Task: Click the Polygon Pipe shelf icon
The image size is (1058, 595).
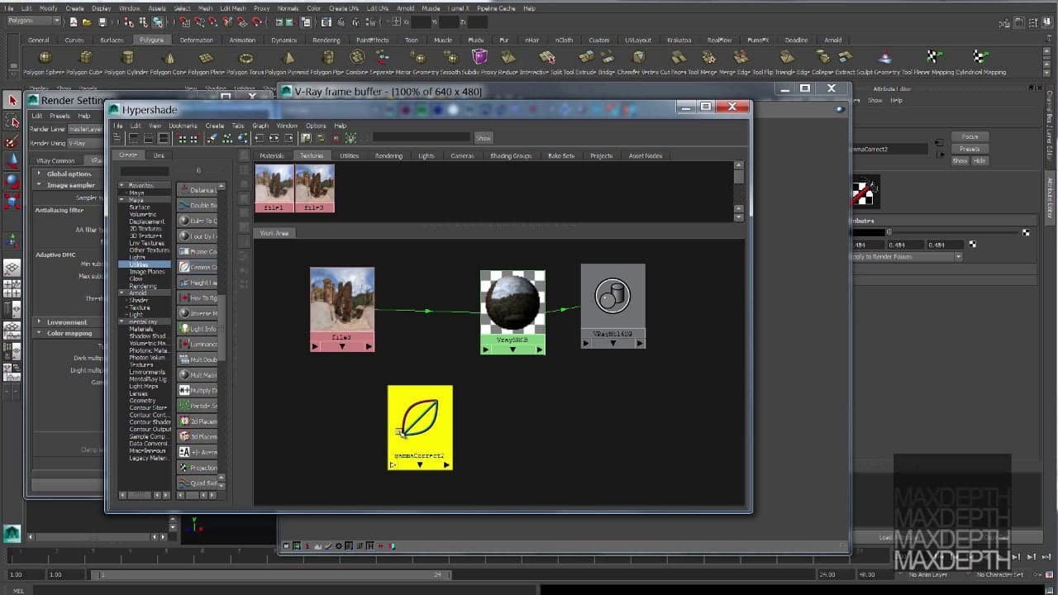Action: 328,57
